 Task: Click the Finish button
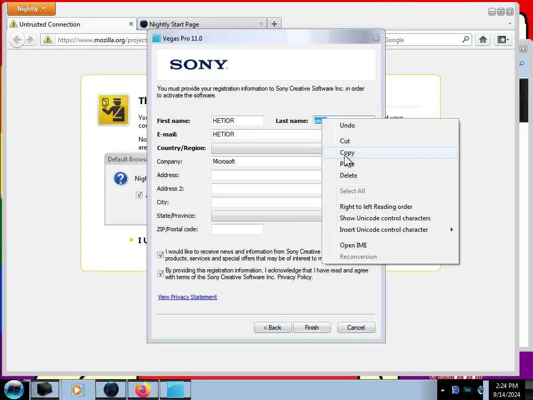coord(312,328)
